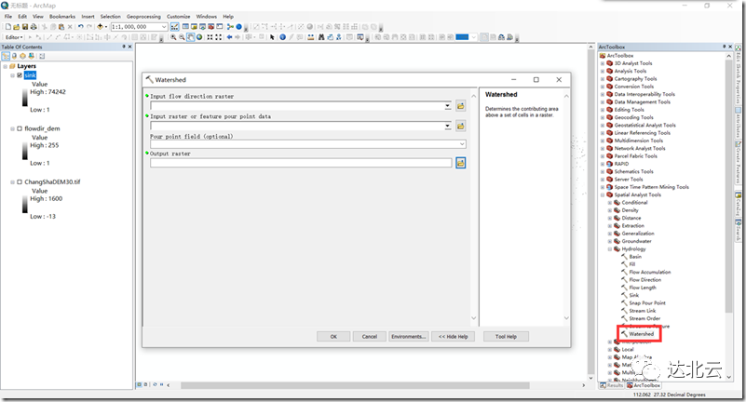Open the Environments settings button
The height and width of the screenshot is (402, 746).
pos(408,337)
